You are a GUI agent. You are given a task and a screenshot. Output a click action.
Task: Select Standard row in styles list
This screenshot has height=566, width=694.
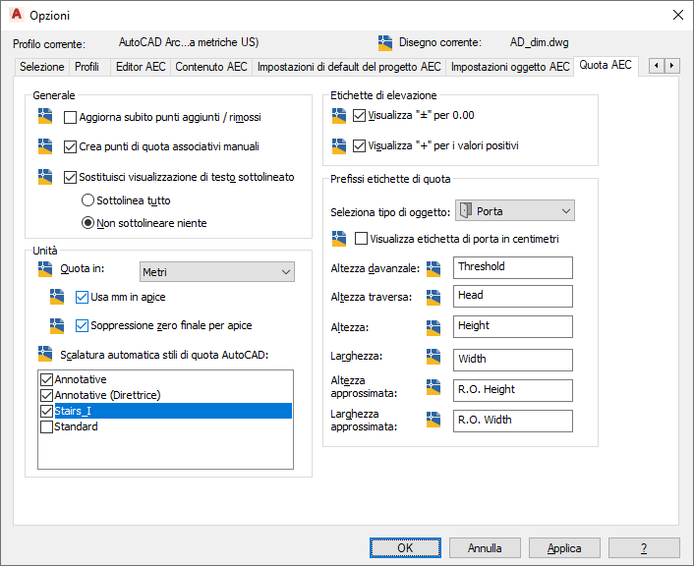point(165,426)
